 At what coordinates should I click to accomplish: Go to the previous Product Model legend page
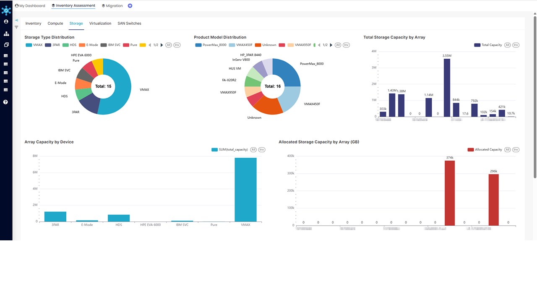tap(320, 45)
